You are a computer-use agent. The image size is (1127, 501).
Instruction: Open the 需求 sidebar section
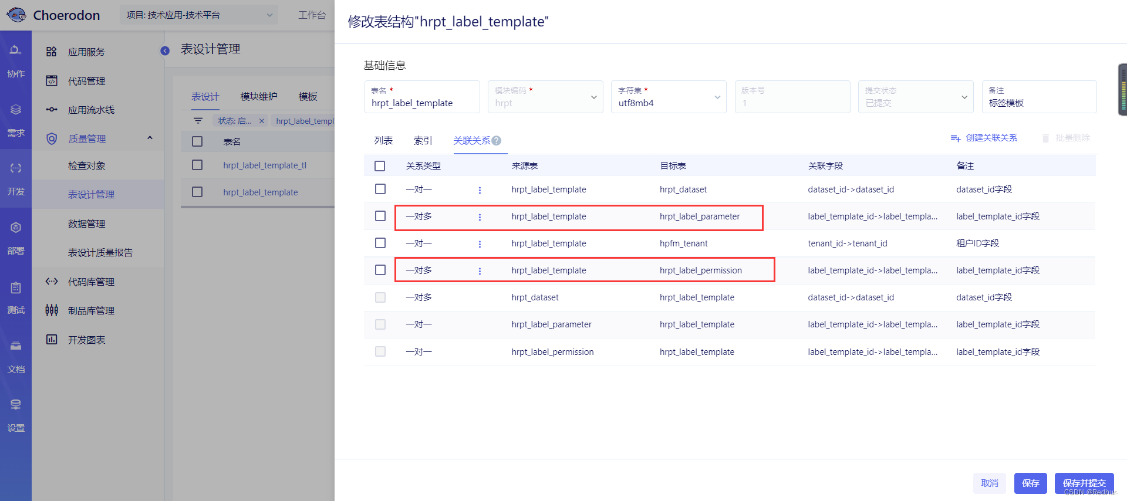[x=16, y=120]
